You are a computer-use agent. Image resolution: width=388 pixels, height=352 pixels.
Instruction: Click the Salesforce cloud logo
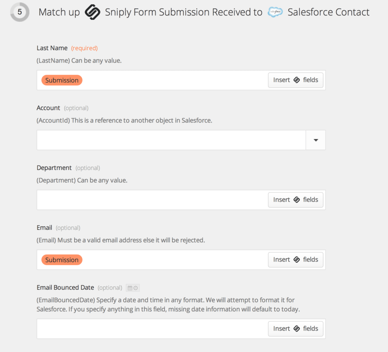click(x=275, y=12)
